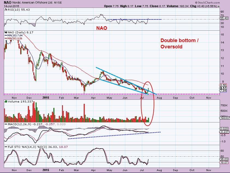The image size is (230, 173).
Task: Click the 36.03 stochastic value tag
Action: [224, 159]
